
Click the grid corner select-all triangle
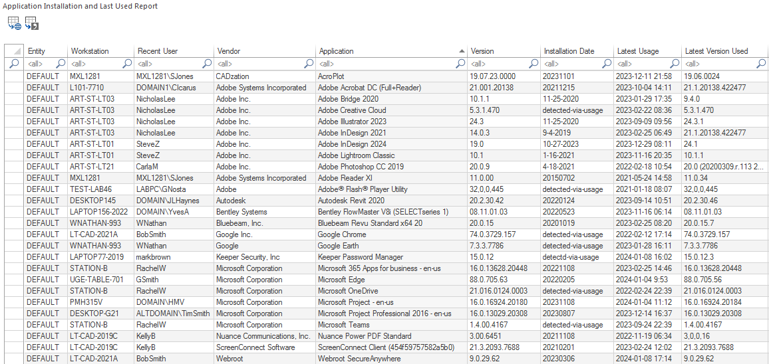coord(14,51)
